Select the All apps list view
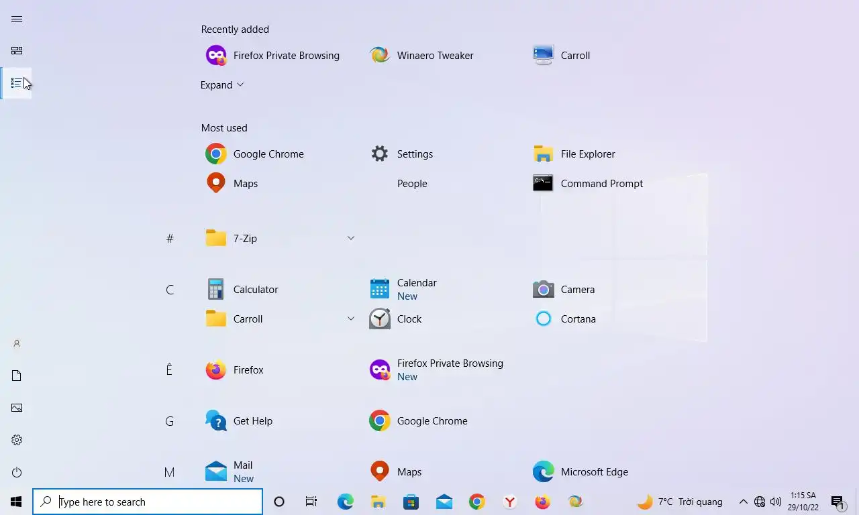The width and height of the screenshot is (859, 515). pos(17,83)
